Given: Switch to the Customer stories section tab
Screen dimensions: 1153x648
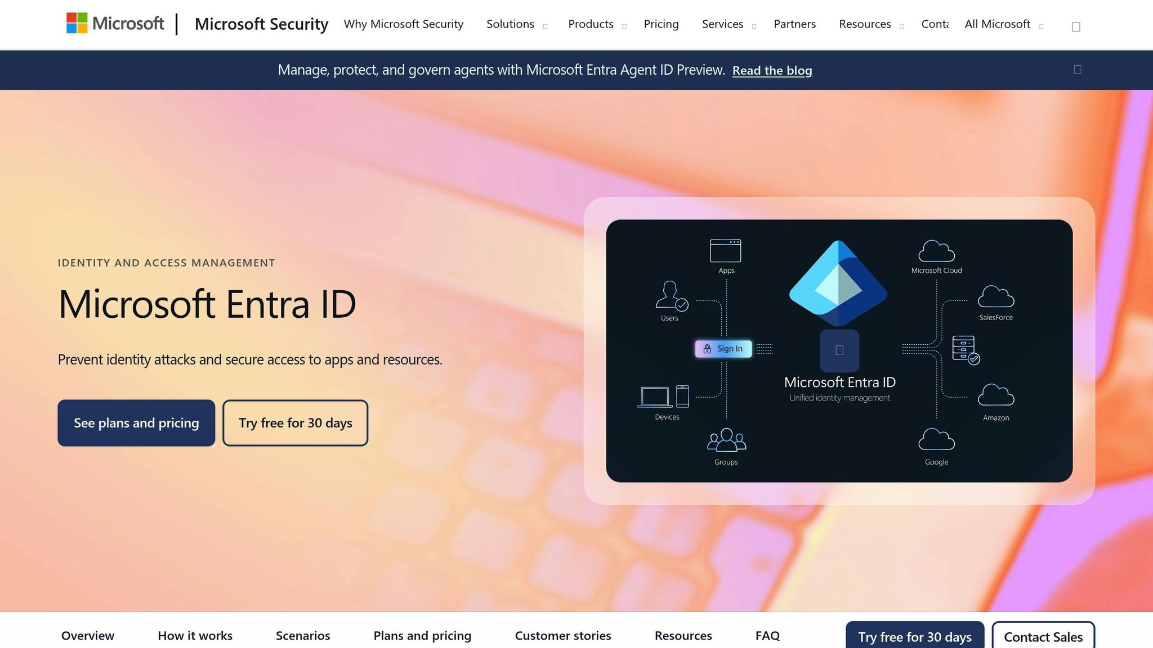Looking at the screenshot, I should click(x=562, y=636).
